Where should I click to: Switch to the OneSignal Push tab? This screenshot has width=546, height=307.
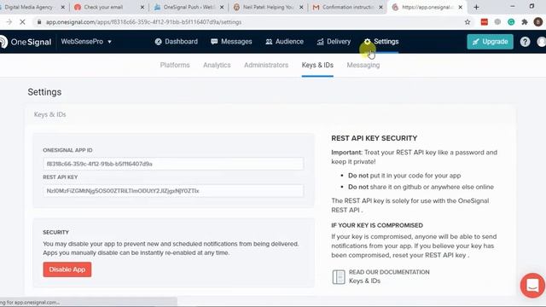point(184,7)
